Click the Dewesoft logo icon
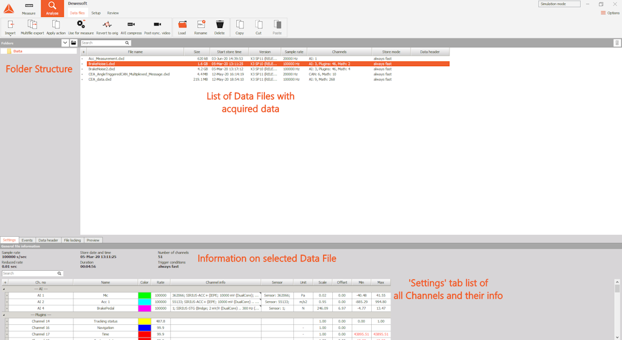Screen dimensions: 622x340 [9, 8]
